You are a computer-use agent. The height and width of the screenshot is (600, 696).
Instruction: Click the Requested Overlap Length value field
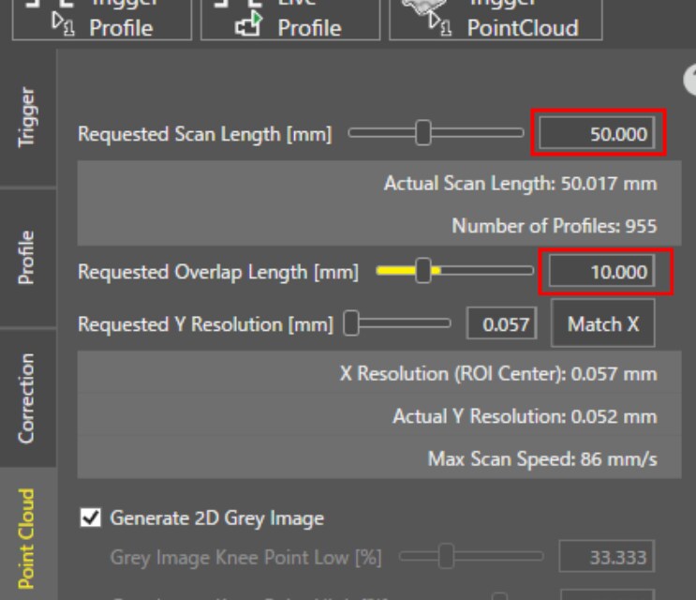(599, 272)
